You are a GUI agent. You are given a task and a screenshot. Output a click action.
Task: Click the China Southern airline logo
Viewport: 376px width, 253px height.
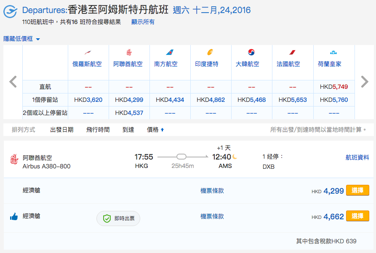point(170,52)
